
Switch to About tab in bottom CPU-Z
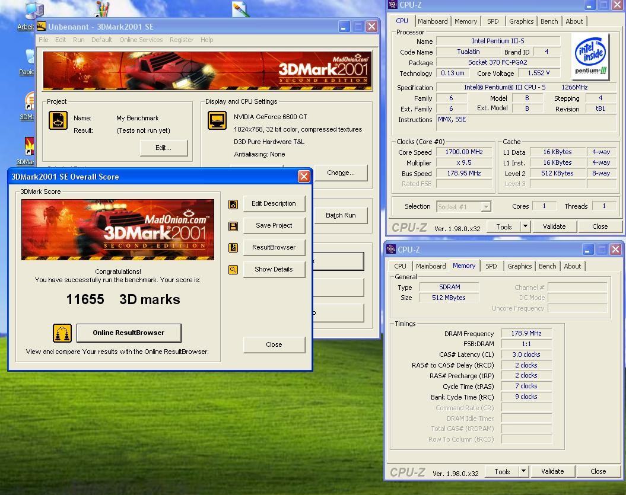tap(572, 266)
